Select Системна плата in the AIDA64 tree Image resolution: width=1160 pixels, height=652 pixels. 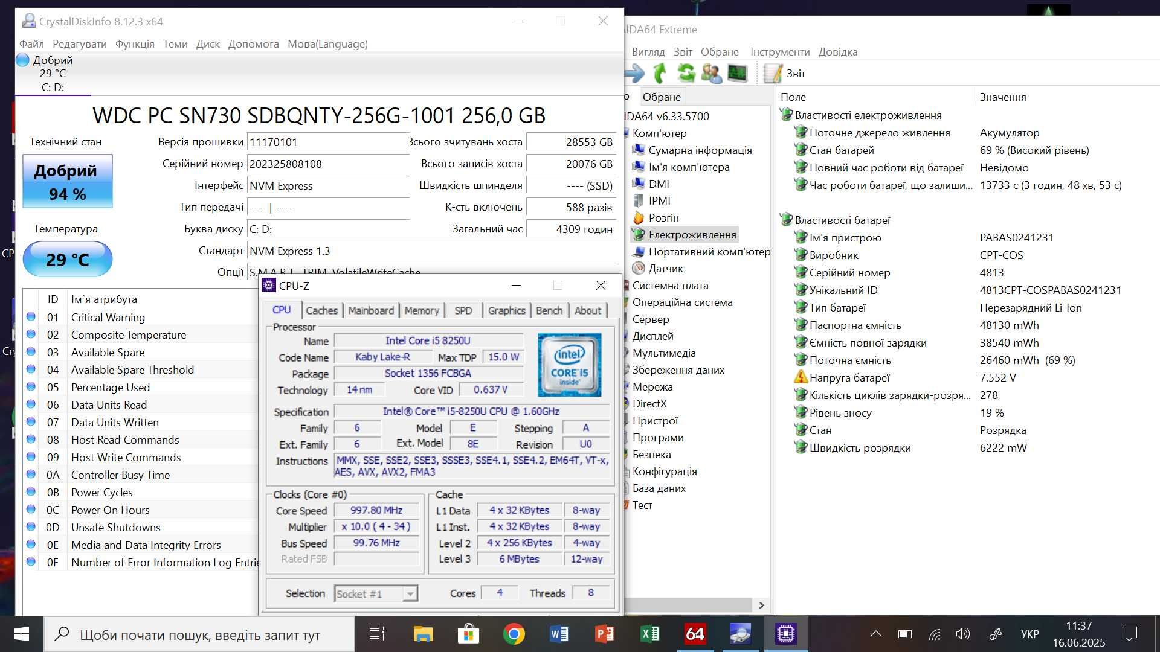click(670, 286)
